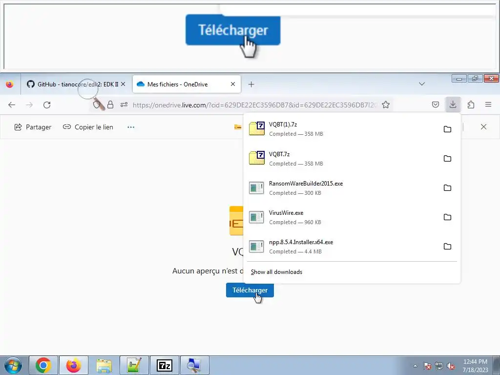Open the Firefox extensions puzzle icon
Image resolution: width=500 pixels, height=375 pixels.
(x=471, y=104)
